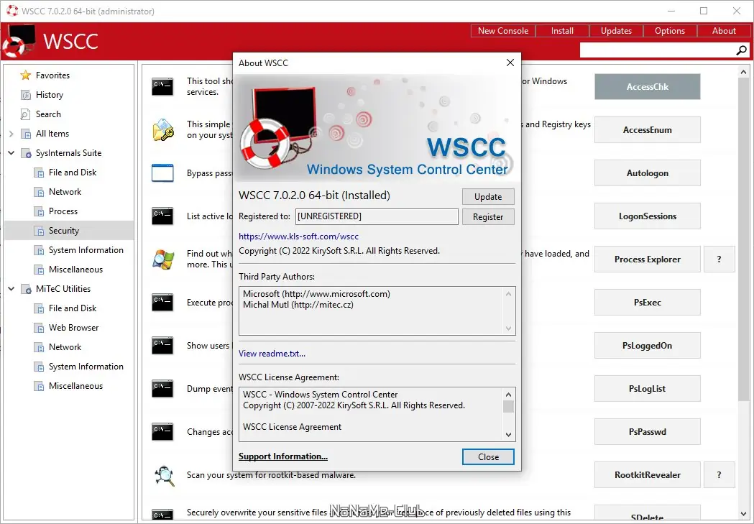
Task: Click the PsPasswd console icon
Action: pyautogui.click(x=162, y=432)
